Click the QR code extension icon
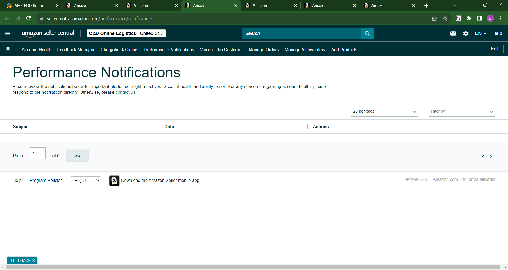The image size is (508, 270). [459, 18]
